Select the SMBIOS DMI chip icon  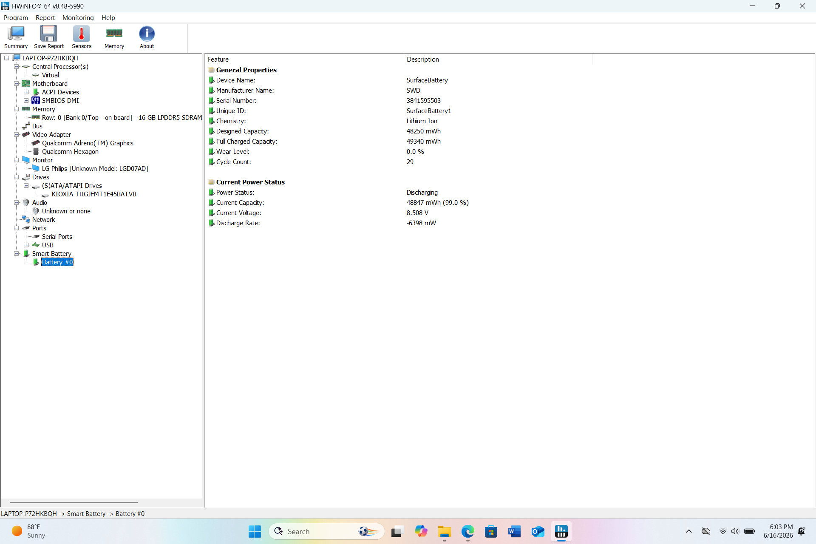[x=36, y=101]
